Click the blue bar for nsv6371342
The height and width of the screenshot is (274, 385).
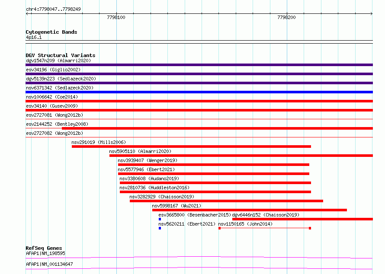199,92
